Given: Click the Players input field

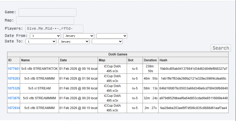Looking at the screenshot, I should point(54,29).
